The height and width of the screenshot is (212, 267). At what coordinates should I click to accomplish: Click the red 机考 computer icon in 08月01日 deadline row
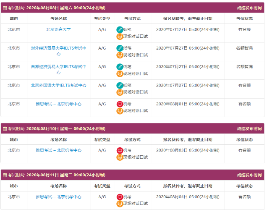120,104
